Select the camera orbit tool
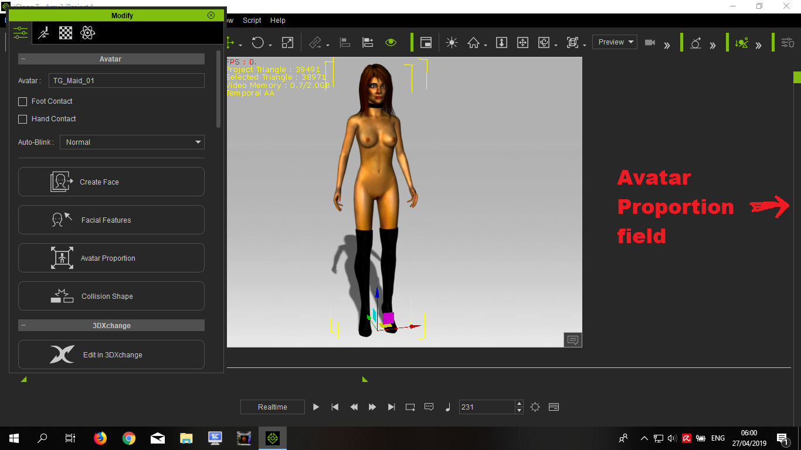The height and width of the screenshot is (450, 801). 544,42
